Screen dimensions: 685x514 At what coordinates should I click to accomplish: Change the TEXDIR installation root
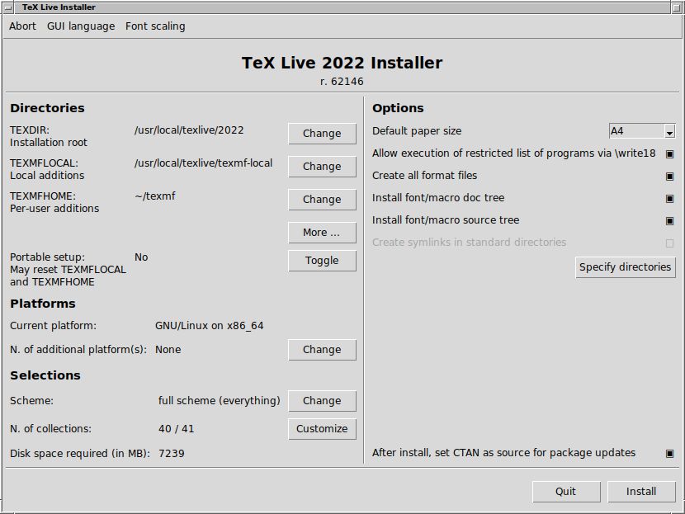(x=322, y=134)
